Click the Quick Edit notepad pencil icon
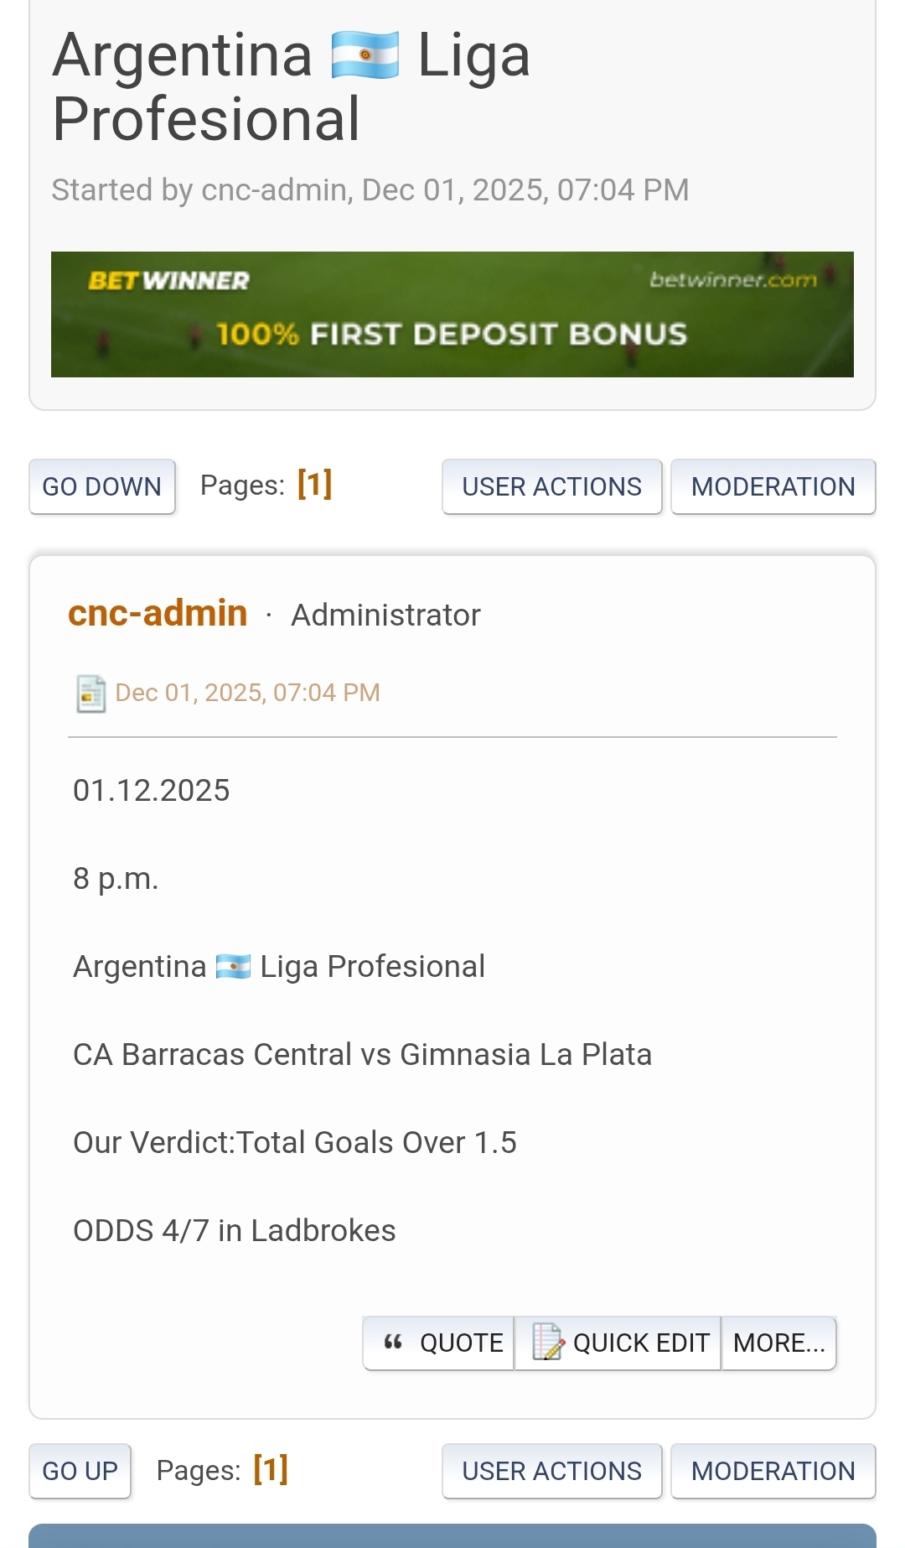Image resolution: width=905 pixels, height=1548 pixels. coord(548,1342)
